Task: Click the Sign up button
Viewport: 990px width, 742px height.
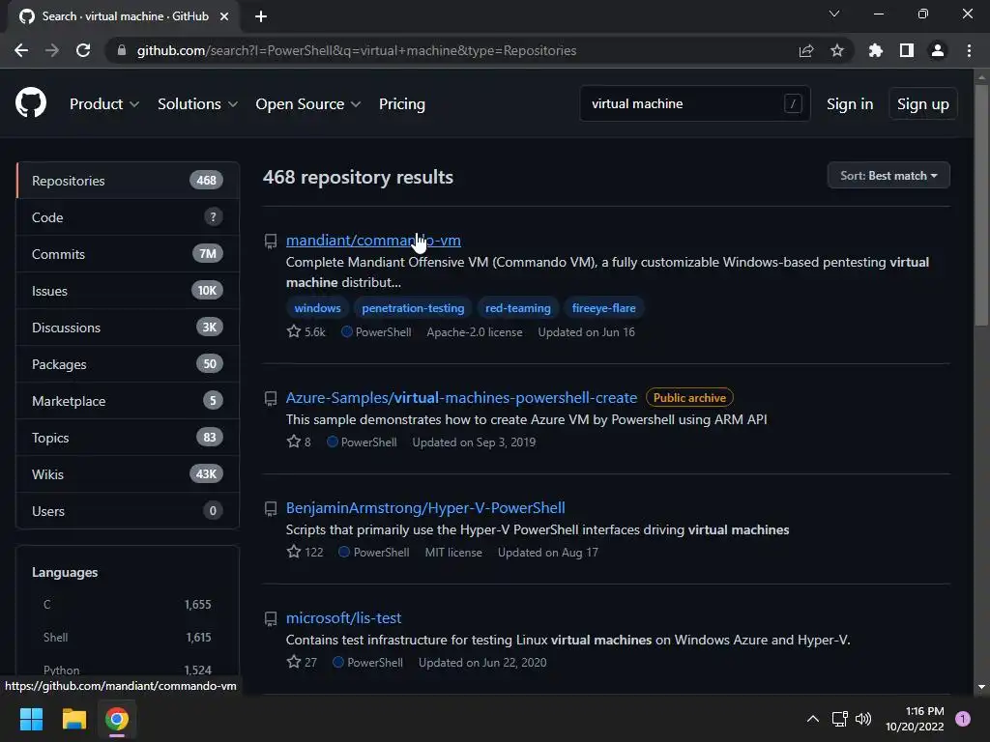Action: 922,103
